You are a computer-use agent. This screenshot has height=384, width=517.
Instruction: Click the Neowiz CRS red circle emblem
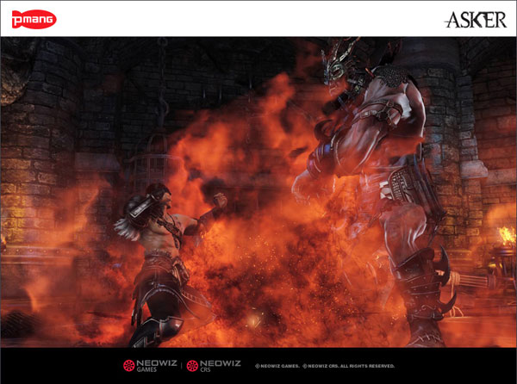(x=193, y=365)
